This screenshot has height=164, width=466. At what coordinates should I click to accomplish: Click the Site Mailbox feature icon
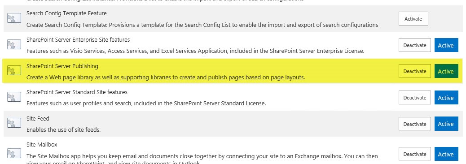14,154
